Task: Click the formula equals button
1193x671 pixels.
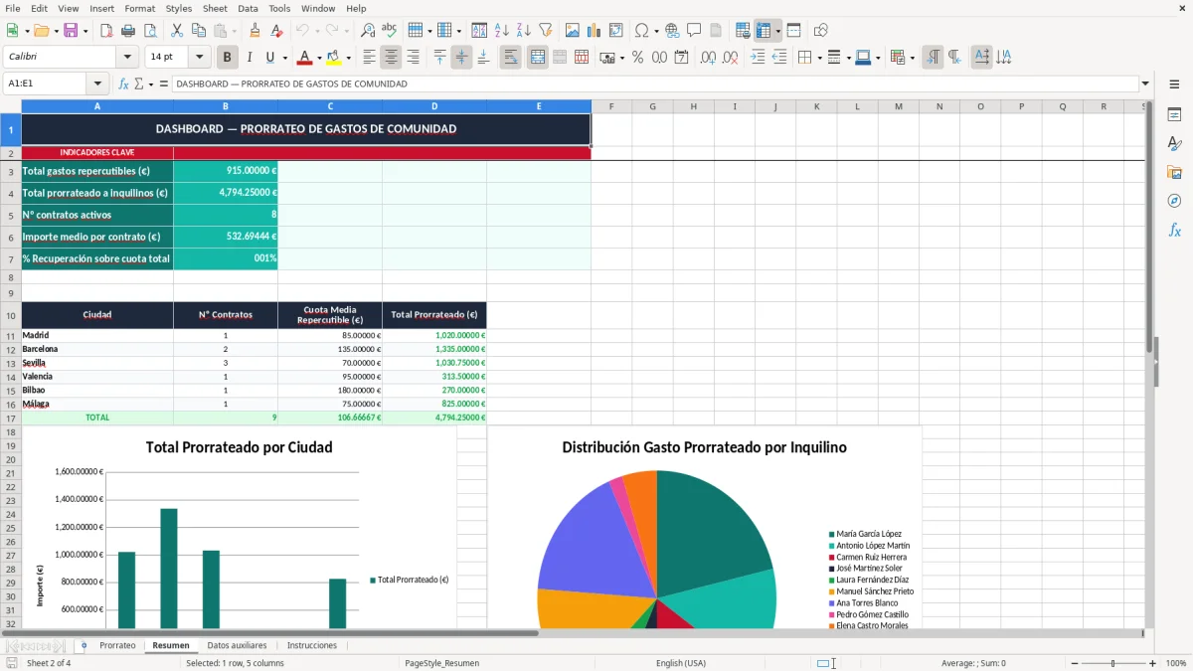Action: (x=164, y=84)
